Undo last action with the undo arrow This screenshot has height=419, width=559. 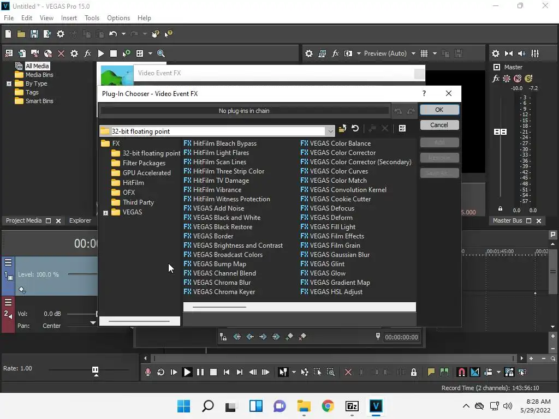coord(113,34)
